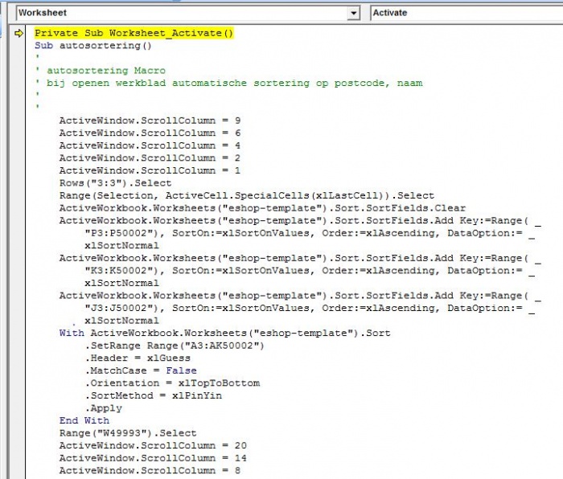
Task: Open the Activate procedure combo box
Action: pyautogui.click(x=466, y=13)
